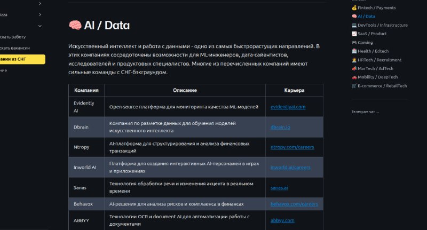The width and height of the screenshot is (427, 230).
Task: Select the highlighted yellow 'из СНГ' sidebar item
Action: point(22,59)
